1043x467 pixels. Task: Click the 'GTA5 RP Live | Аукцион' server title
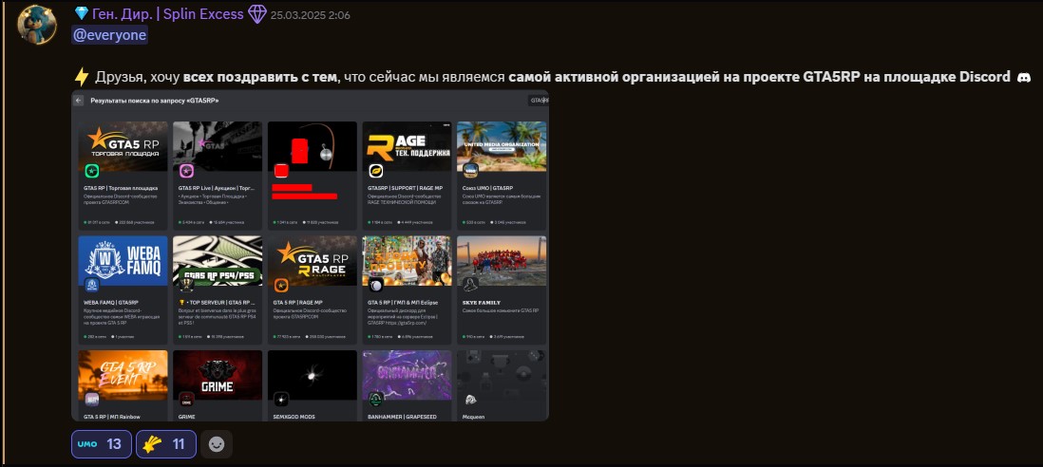click(x=217, y=189)
